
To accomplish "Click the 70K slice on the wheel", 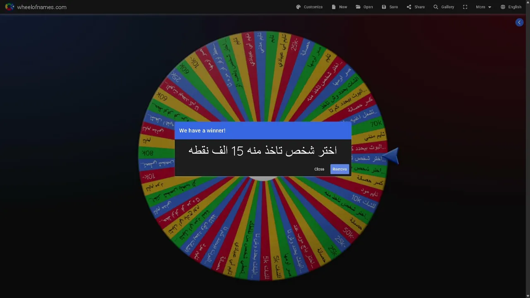I will tap(376, 124).
